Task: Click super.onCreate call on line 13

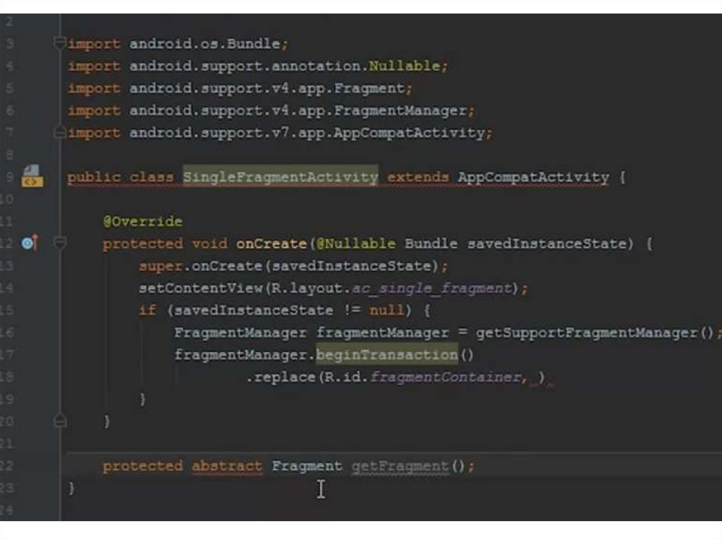Action: point(288,266)
